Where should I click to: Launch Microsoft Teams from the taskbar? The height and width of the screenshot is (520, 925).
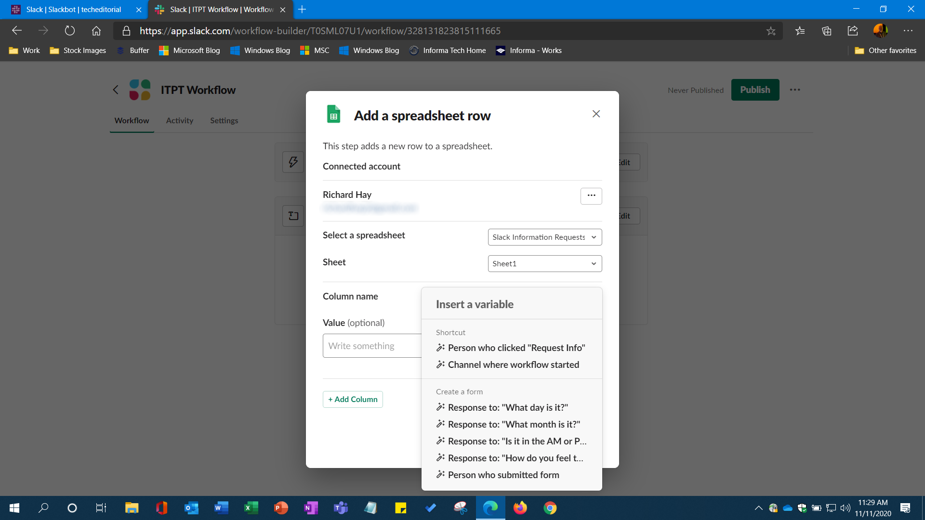pos(341,508)
